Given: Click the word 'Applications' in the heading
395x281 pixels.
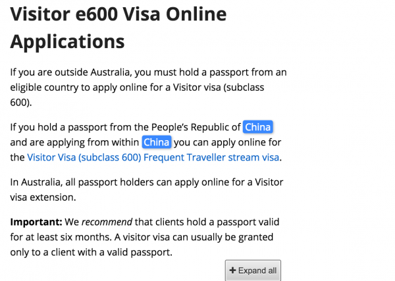Looking at the screenshot, I should [67, 41].
